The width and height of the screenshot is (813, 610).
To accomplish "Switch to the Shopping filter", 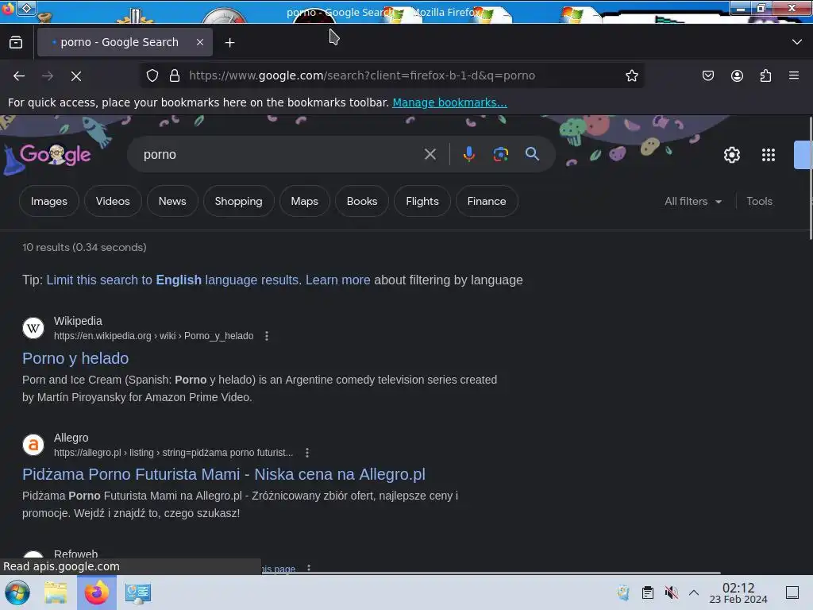I will [x=238, y=201].
